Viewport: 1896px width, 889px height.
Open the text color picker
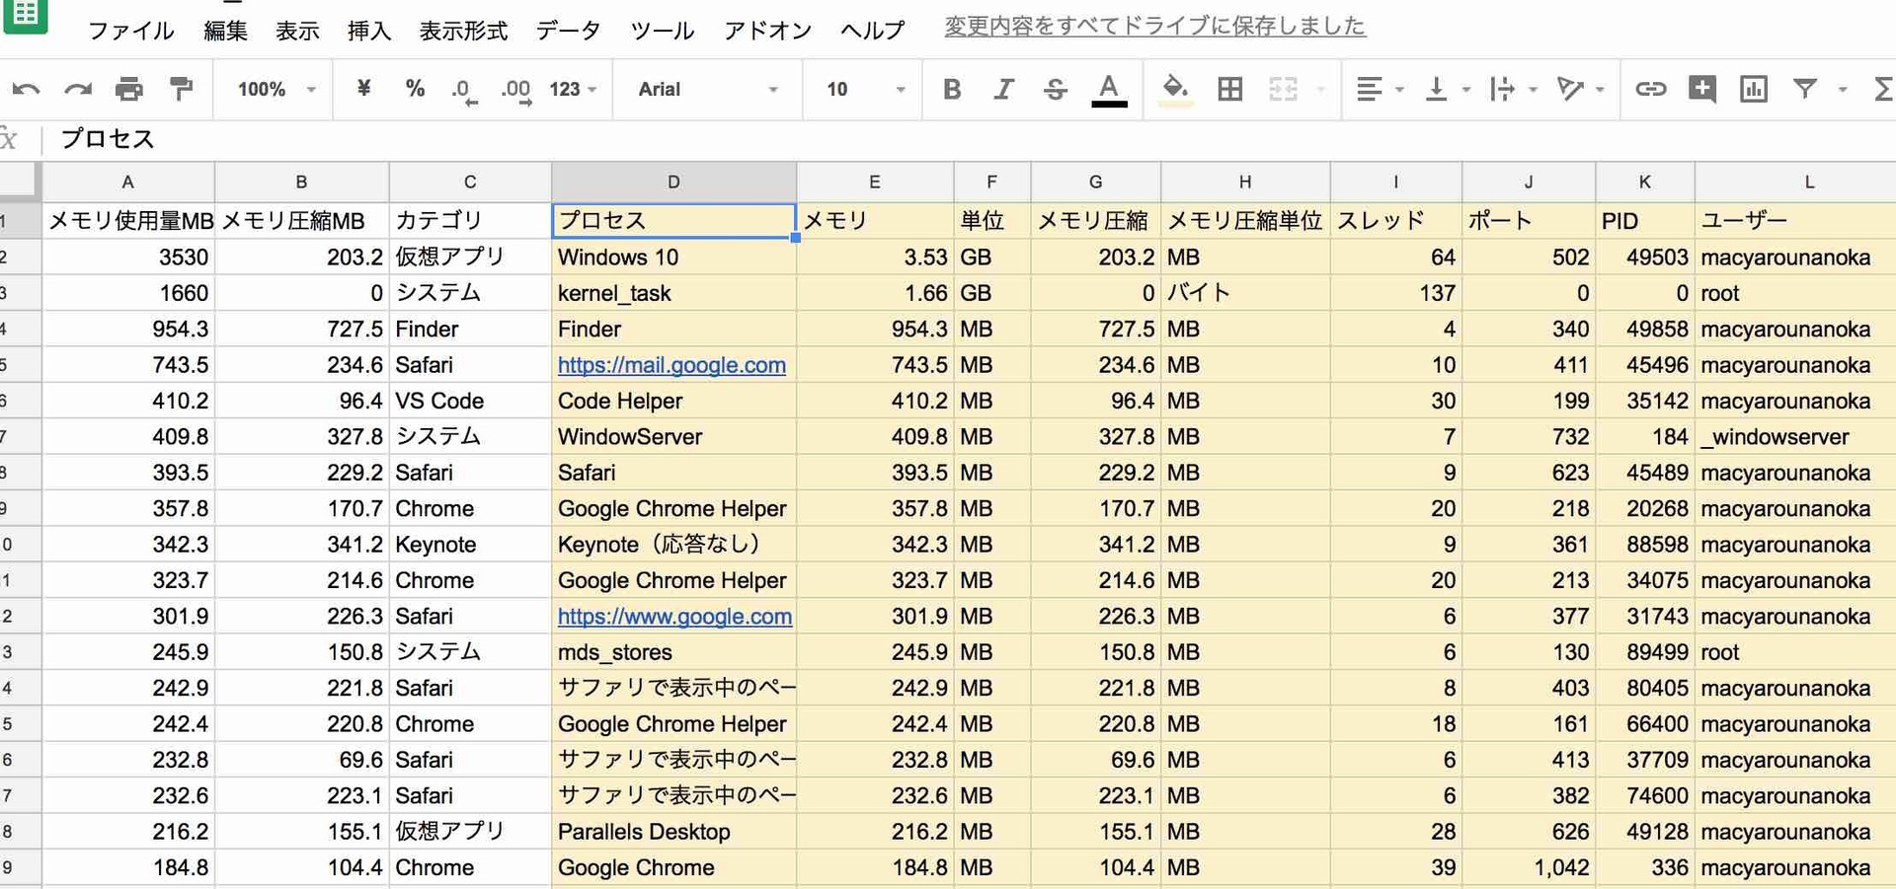click(1109, 91)
